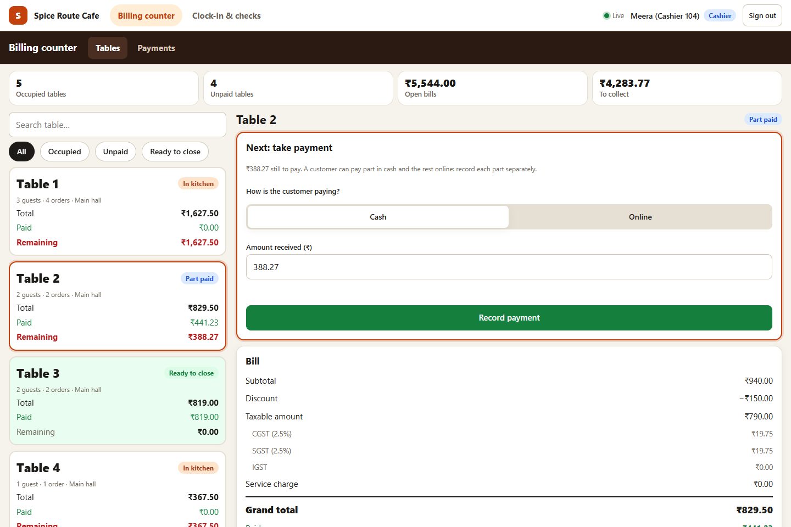
Task: Click the Open bills stat card
Action: coord(493,88)
